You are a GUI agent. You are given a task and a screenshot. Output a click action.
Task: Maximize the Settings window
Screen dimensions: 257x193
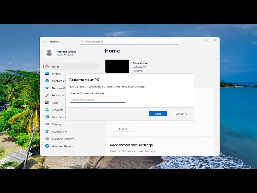tap(206, 40)
